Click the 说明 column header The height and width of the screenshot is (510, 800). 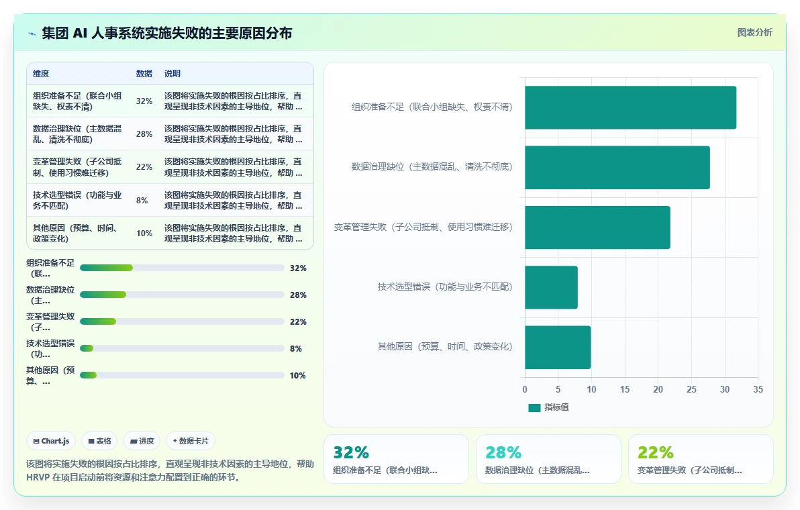172,74
